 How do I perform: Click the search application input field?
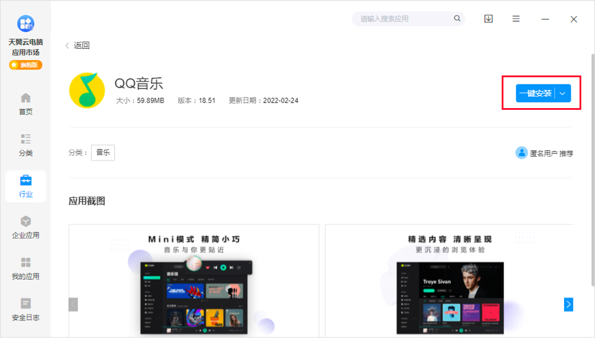408,18
